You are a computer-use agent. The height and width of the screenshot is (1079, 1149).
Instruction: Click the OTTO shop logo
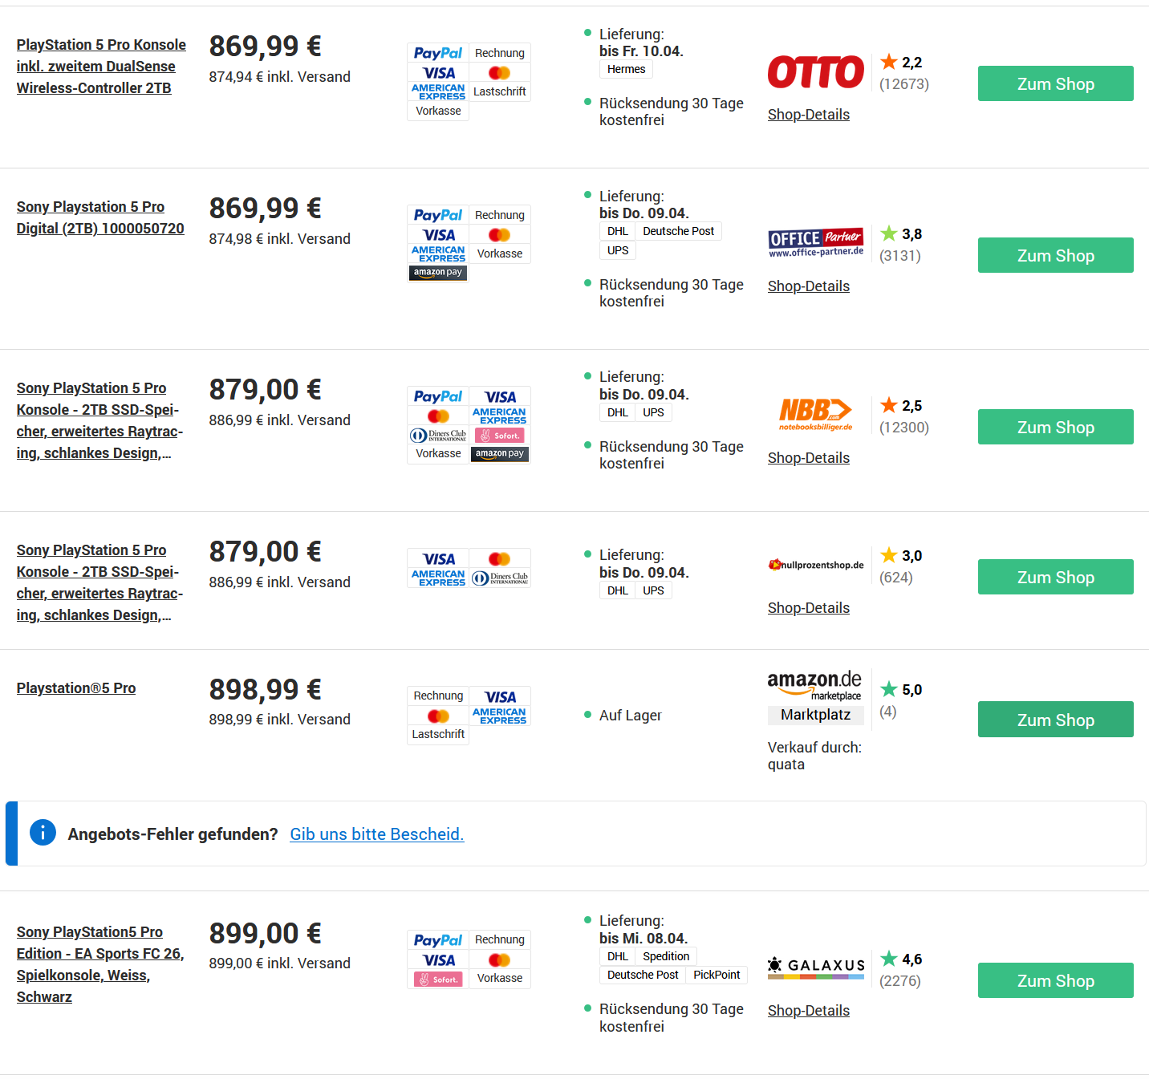pyautogui.click(x=815, y=72)
